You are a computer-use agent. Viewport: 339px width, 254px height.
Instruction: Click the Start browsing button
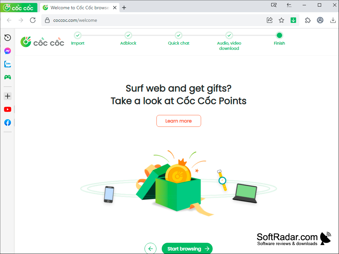187,249
